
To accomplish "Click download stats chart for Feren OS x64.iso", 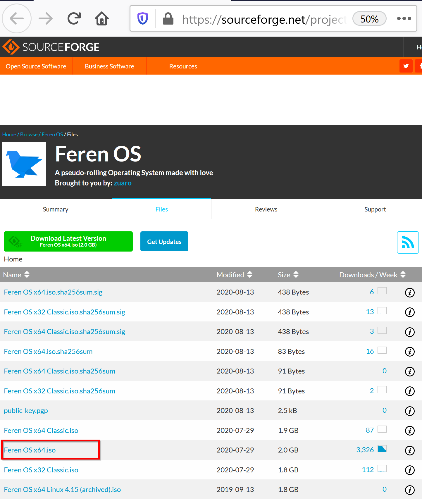I will coord(382,449).
